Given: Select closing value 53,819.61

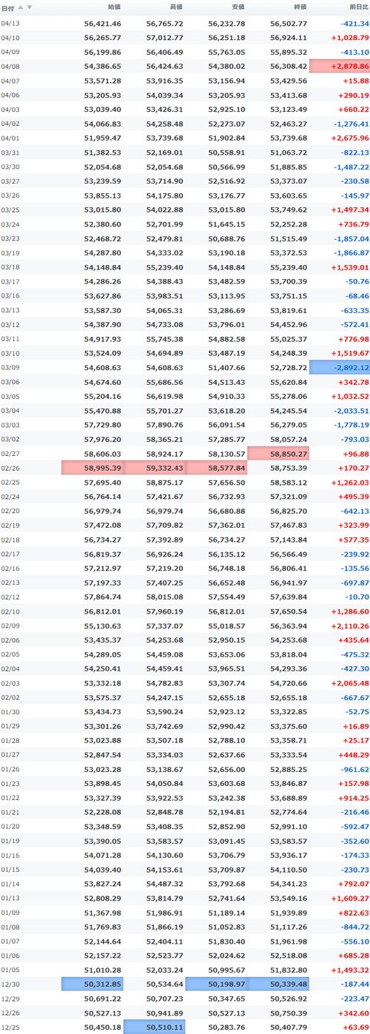Looking at the screenshot, I should click(289, 310).
